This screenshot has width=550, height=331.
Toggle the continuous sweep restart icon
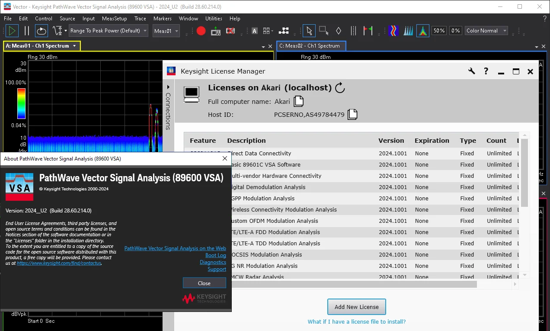pos(41,31)
